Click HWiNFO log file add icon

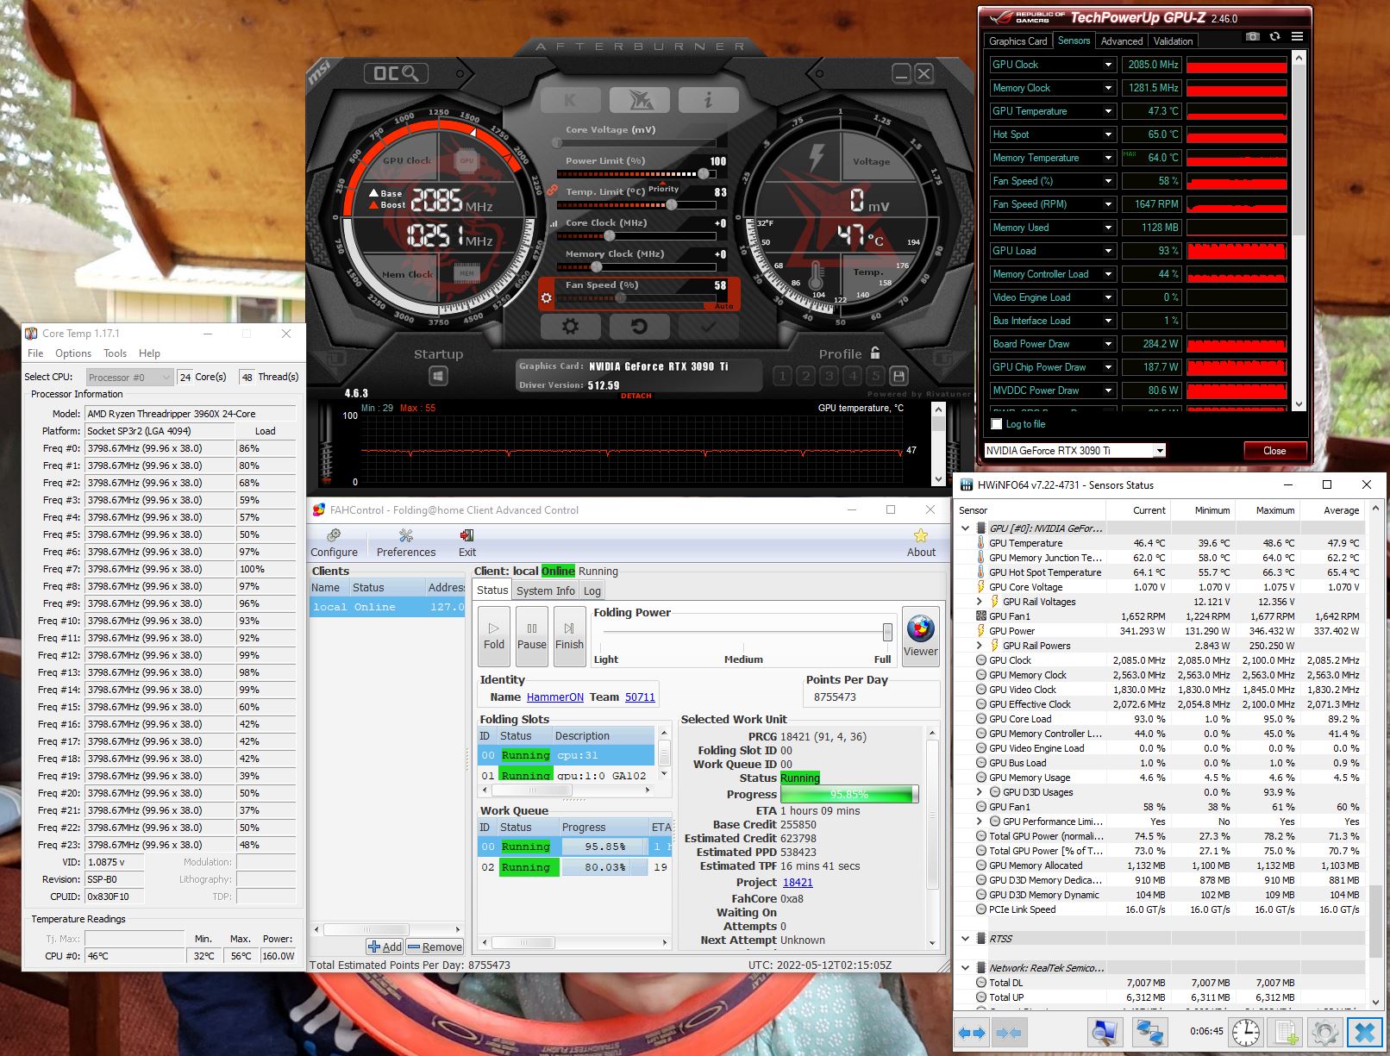[x=1287, y=1032]
